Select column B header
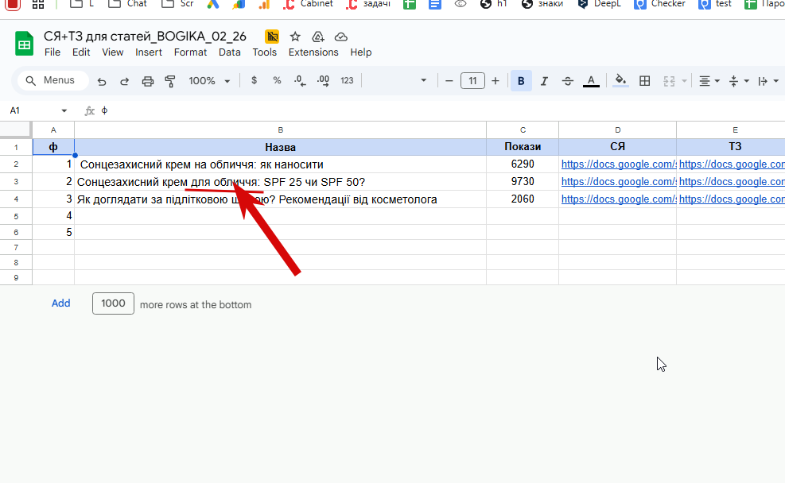Image resolution: width=785 pixels, height=483 pixels. (280, 130)
